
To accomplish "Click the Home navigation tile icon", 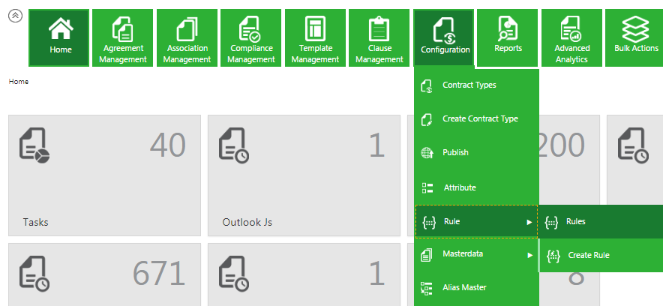I will [x=60, y=28].
